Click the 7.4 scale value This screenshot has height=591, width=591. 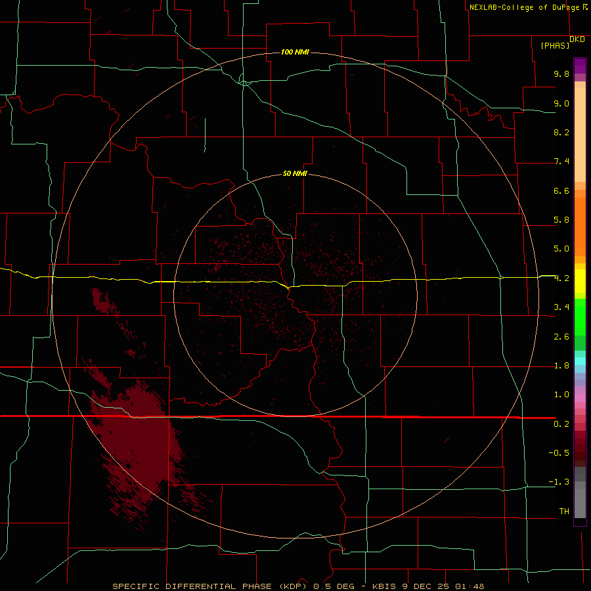pyautogui.click(x=561, y=162)
